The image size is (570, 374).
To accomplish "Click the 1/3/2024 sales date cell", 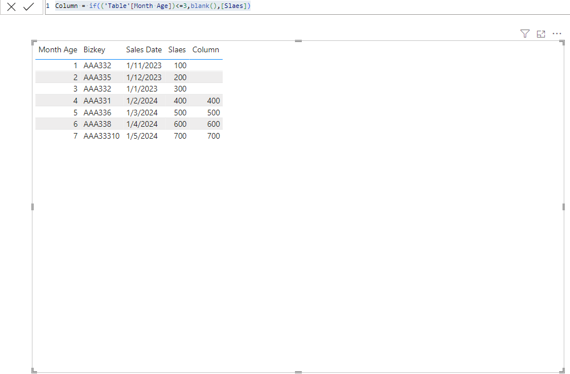I will tap(142, 113).
